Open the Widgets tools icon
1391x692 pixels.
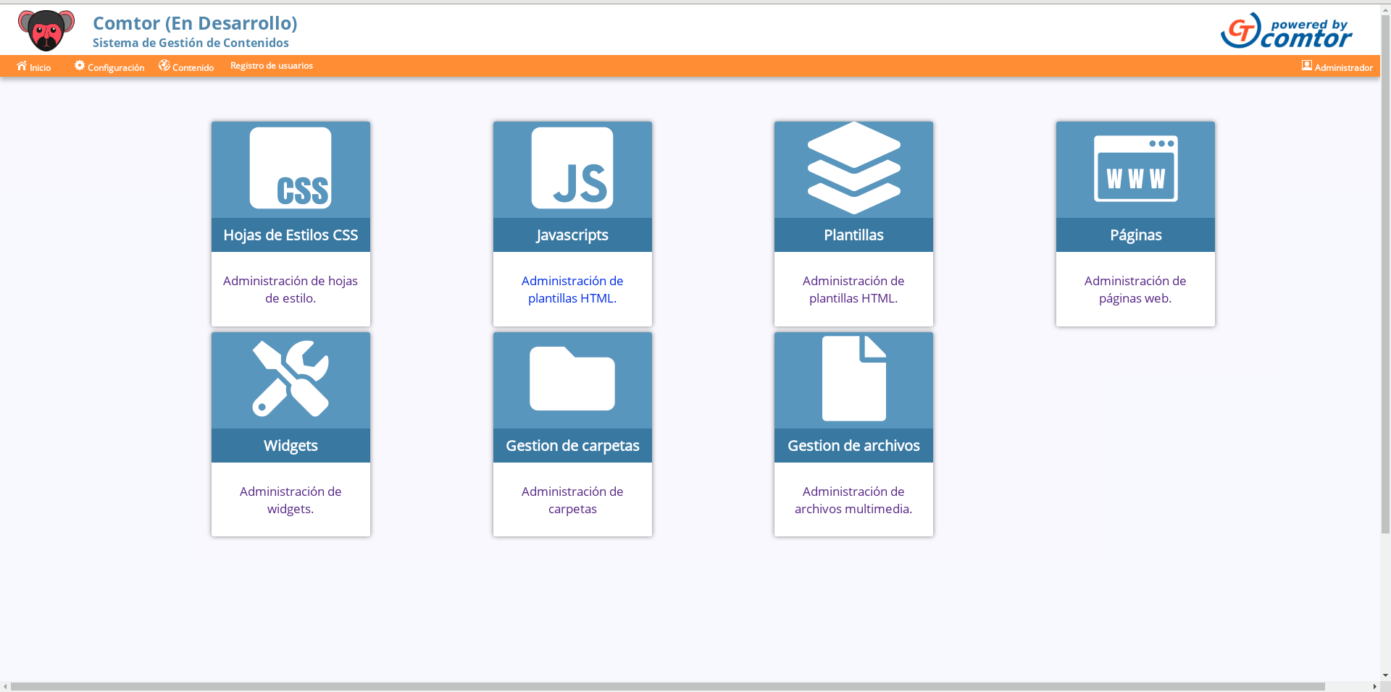pos(291,379)
